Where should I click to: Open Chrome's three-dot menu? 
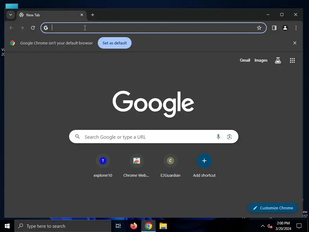296,28
